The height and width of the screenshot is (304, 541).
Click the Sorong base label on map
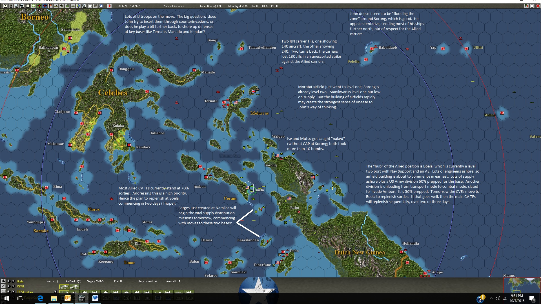pos(270,165)
